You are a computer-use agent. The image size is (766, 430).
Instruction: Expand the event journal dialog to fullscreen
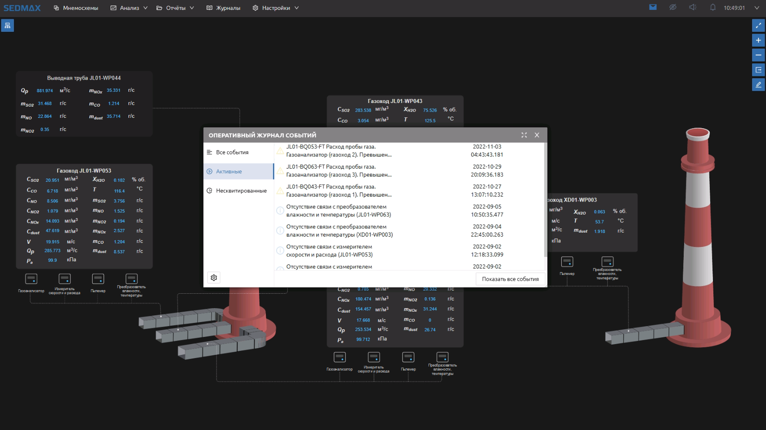point(524,135)
